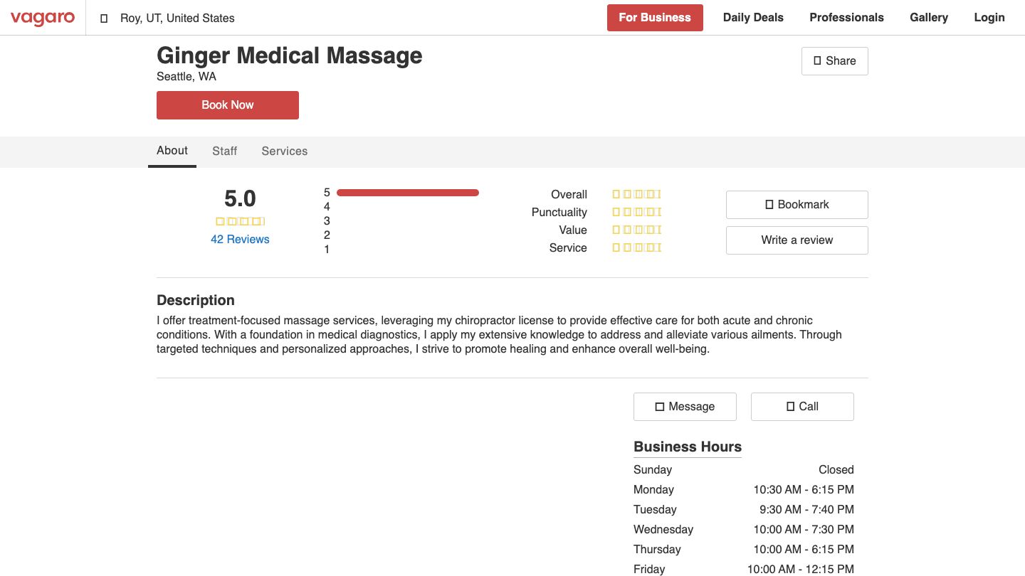Click the phone icon in the Call button

(x=789, y=406)
